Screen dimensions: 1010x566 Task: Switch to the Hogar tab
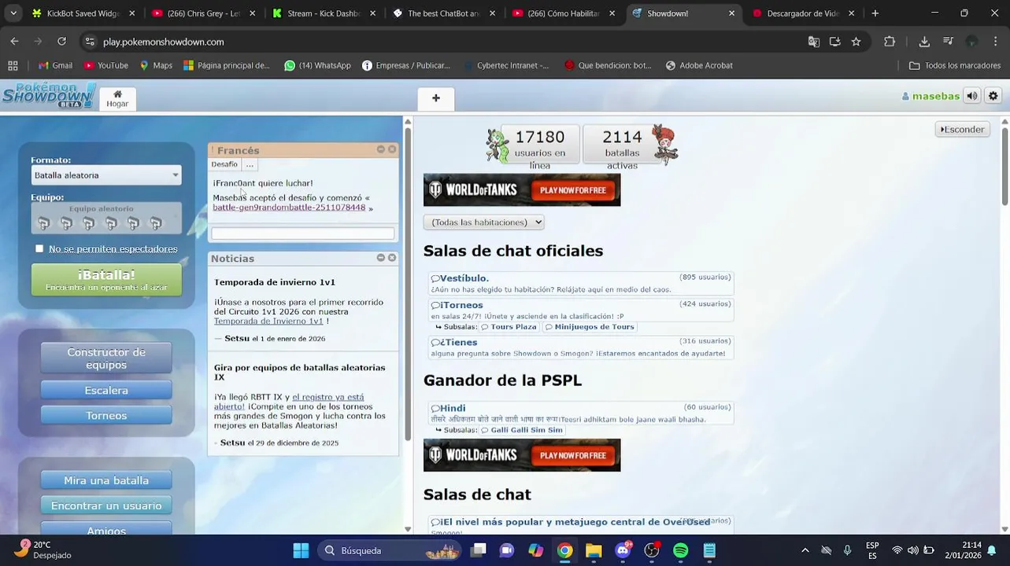point(117,99)
